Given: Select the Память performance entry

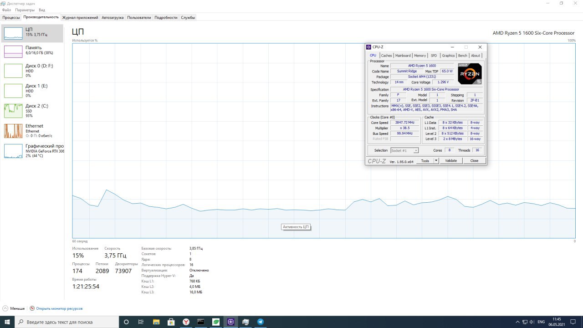Looking at the screenshot, I should [33, 51].
